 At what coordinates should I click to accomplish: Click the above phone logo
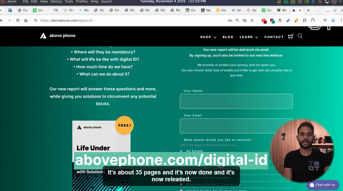click(x=58, y=36)
